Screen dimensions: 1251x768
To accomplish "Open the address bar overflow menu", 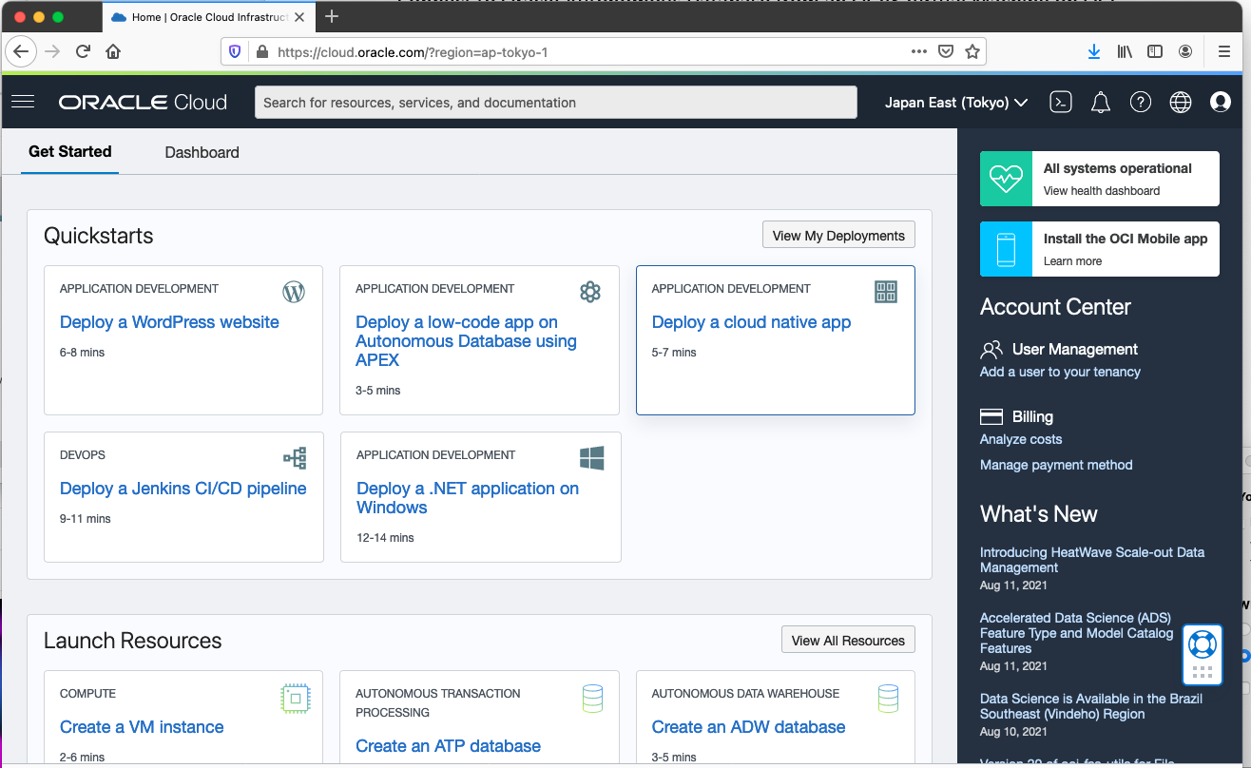I will coord(918,51).
